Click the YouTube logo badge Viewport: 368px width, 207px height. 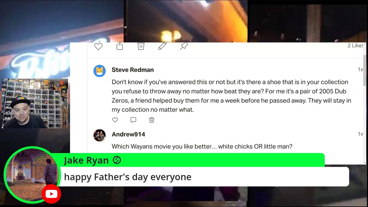pos(51,194)
